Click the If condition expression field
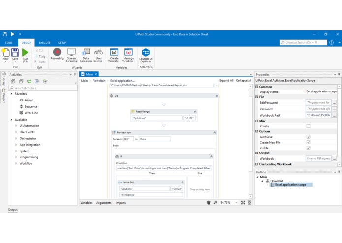342x243 pixels. pos(164,168)
